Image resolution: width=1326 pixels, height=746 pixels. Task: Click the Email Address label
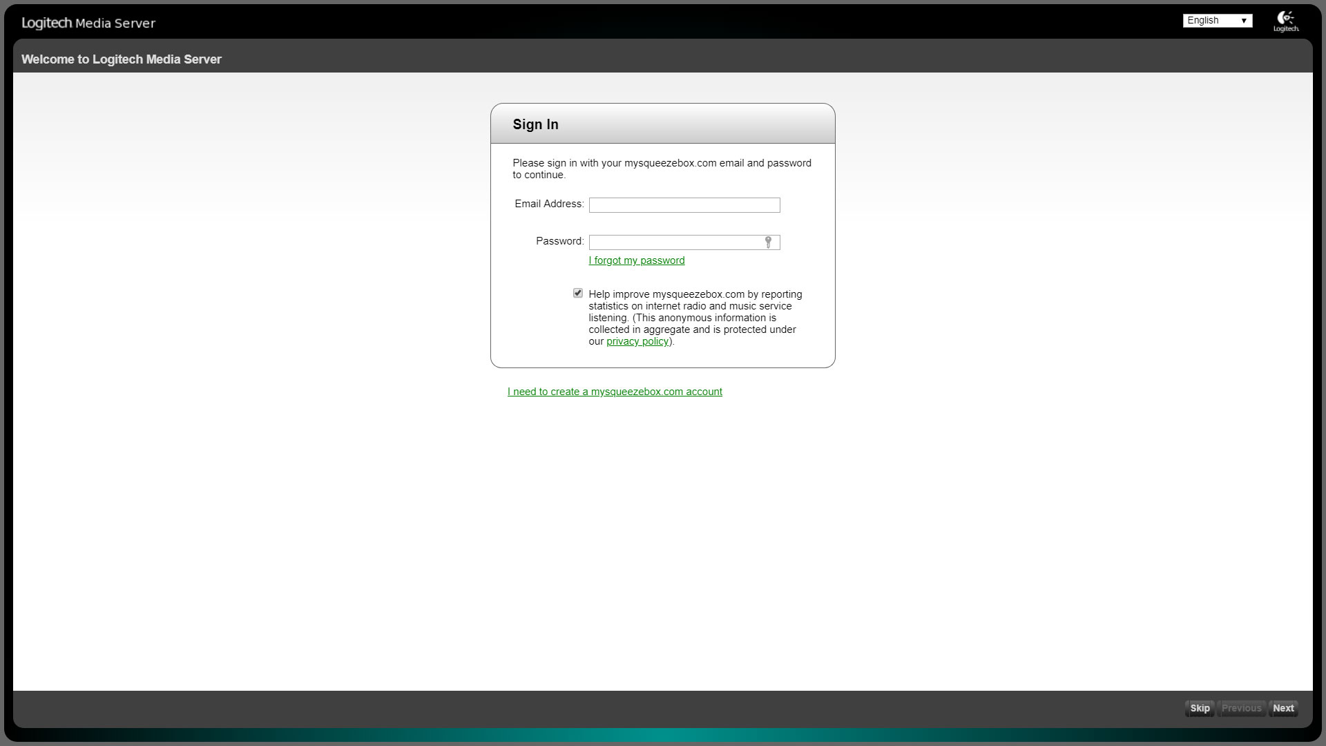click(x=549, y=204)
